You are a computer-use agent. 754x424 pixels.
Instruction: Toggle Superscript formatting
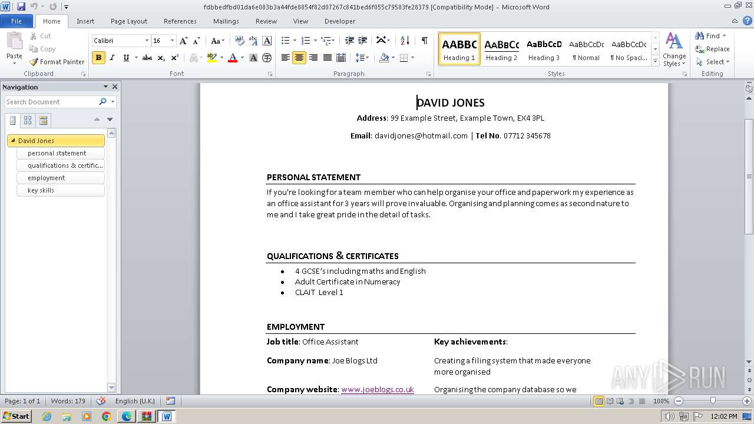(x=174, y=58)
